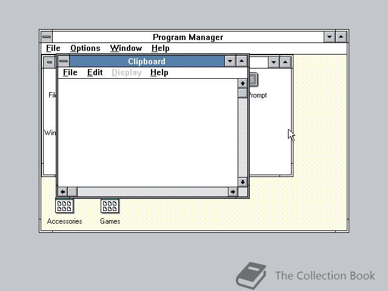Click Clipboard vertical scrollbar up arrow

pos(242,84)
